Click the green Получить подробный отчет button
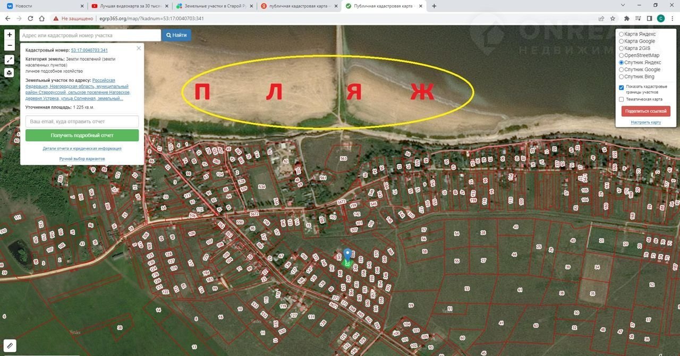Screen dimensions: 680x356 pos(82,135)
